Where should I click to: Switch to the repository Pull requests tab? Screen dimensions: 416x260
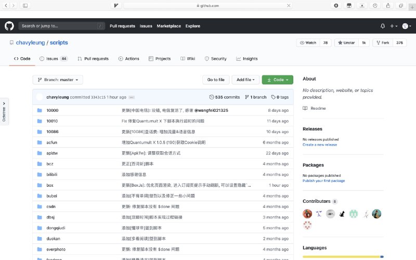pyautogui.click(x=93, y=59)
